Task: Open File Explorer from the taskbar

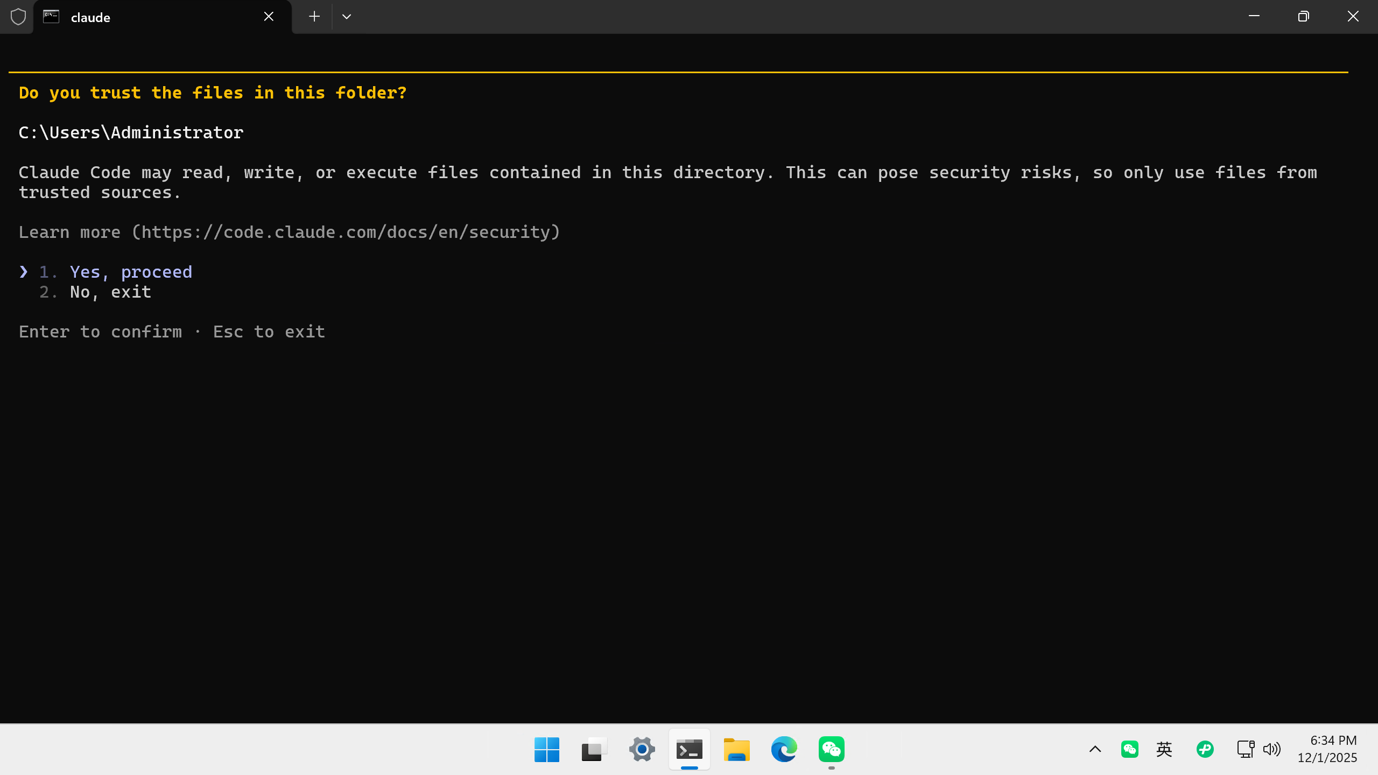Action: coord(736,749)
